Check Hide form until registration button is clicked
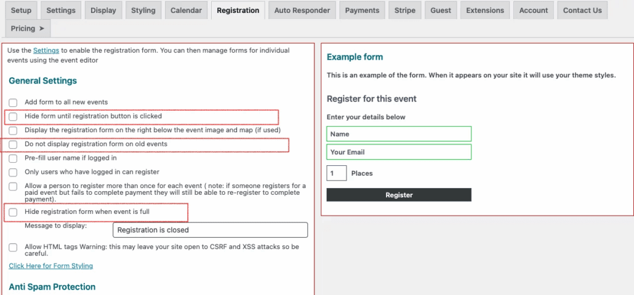Screen dimensions: 634x295 (x=13, y=117)
